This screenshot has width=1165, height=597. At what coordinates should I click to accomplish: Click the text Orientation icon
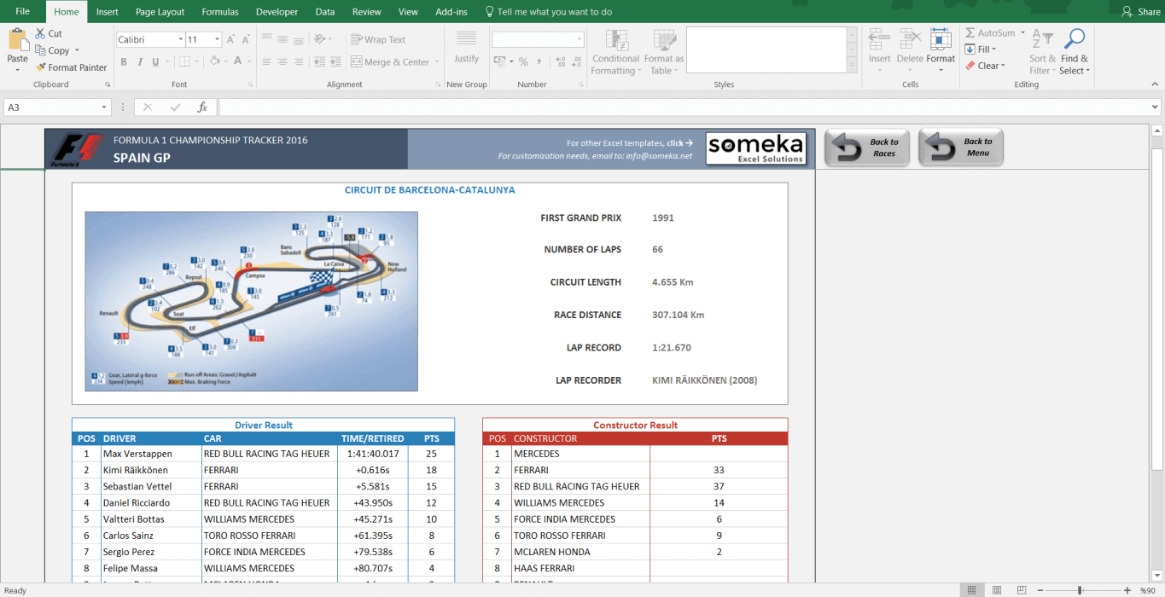pyautogui.click(x=319, y=39)
